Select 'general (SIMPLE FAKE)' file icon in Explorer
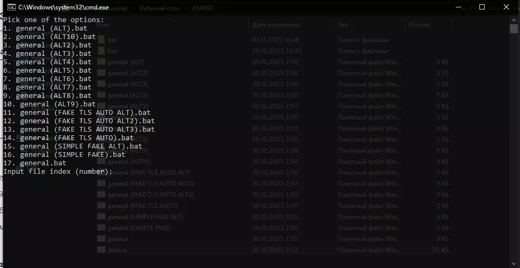Image resolution: width=520 pixels, height=268 pixels. [101, 228]
